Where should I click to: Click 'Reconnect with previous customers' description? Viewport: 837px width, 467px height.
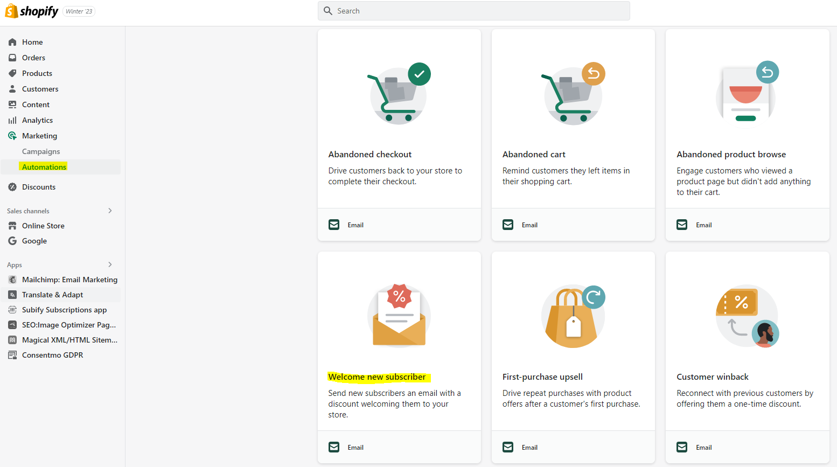tap(745, 399)
